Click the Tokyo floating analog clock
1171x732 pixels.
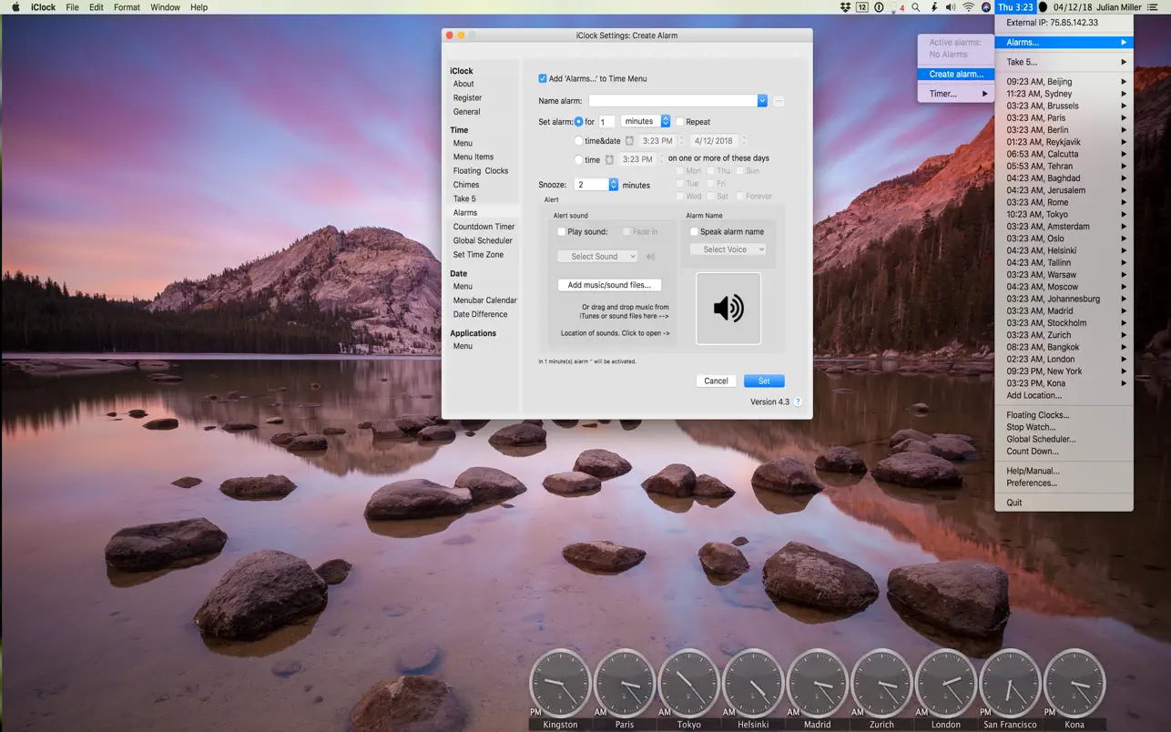click(688, 682)
